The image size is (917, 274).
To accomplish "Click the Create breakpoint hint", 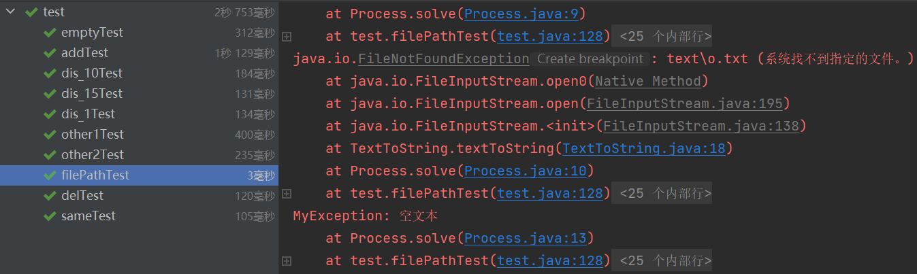I will point(589,59).
